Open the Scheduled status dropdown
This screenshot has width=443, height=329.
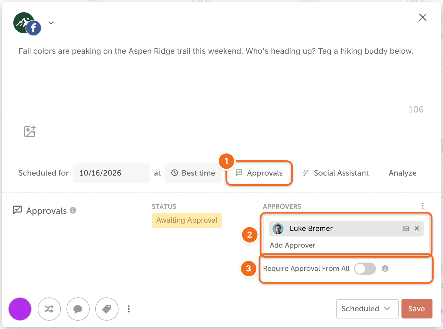(367, 309)
